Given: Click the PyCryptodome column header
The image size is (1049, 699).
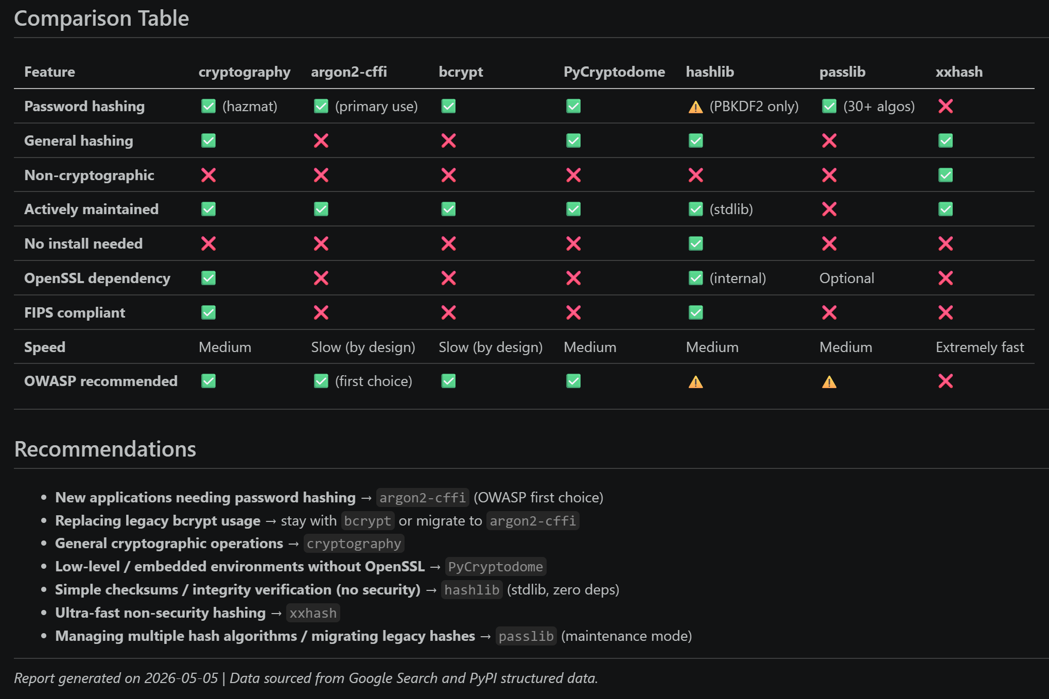Looking at the screenshot, I should 614,72.
